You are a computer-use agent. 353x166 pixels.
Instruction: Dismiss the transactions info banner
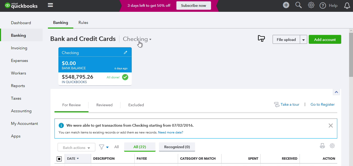[x=331, y=126]
